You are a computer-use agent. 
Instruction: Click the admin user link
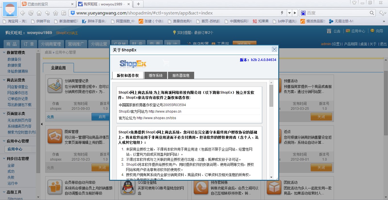326,44
